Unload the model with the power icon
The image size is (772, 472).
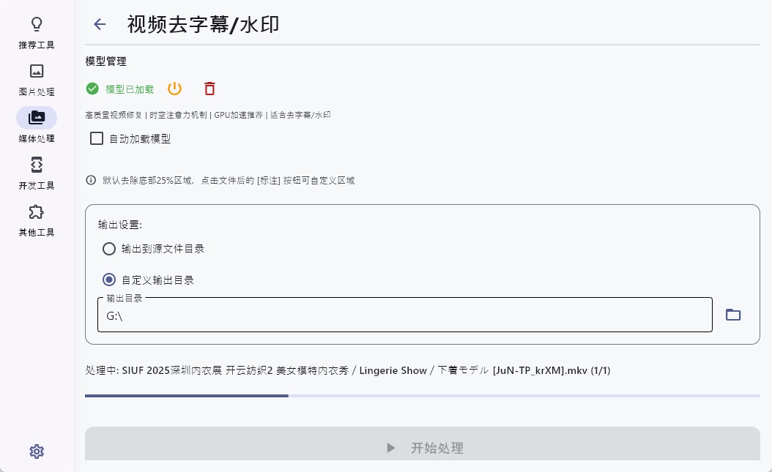[174, 88]
